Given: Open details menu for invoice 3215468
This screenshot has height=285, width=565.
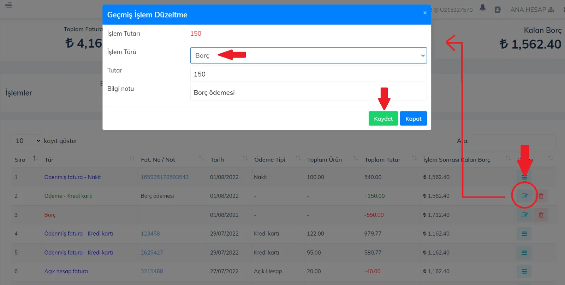Looking at the screenshot, I should [524, 271].
